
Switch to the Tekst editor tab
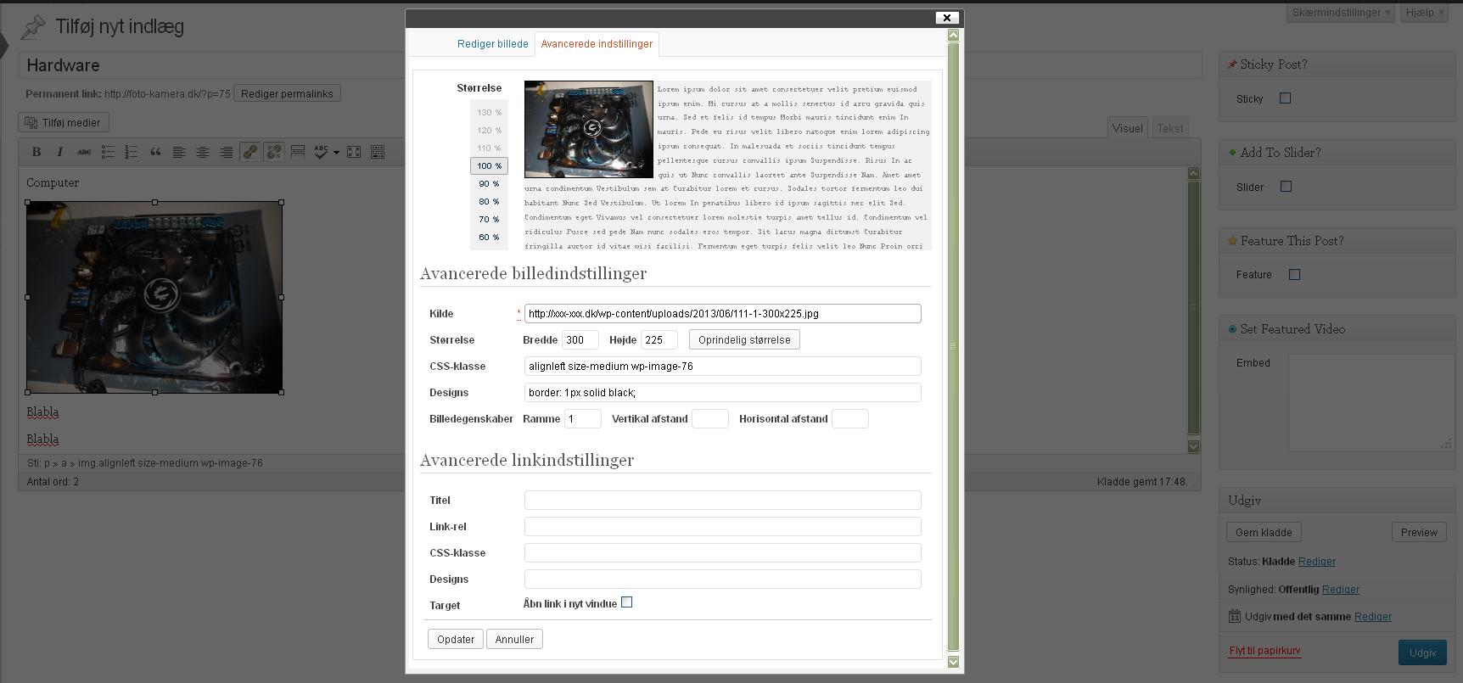tap(1169, 128)
